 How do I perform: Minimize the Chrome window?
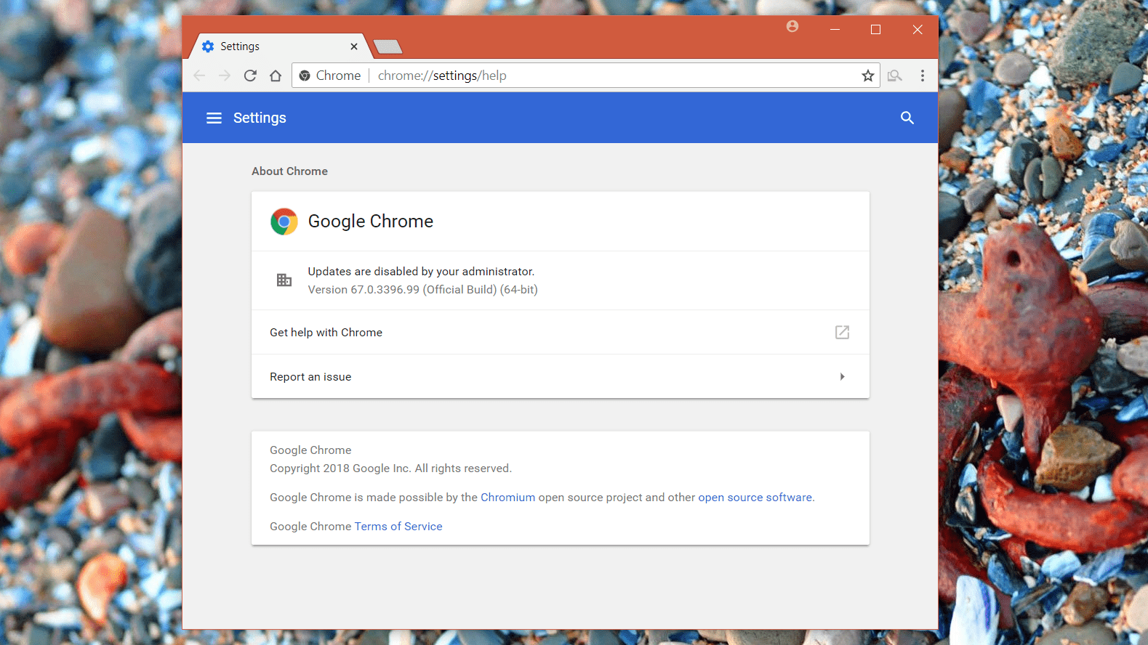coord(835,29)
